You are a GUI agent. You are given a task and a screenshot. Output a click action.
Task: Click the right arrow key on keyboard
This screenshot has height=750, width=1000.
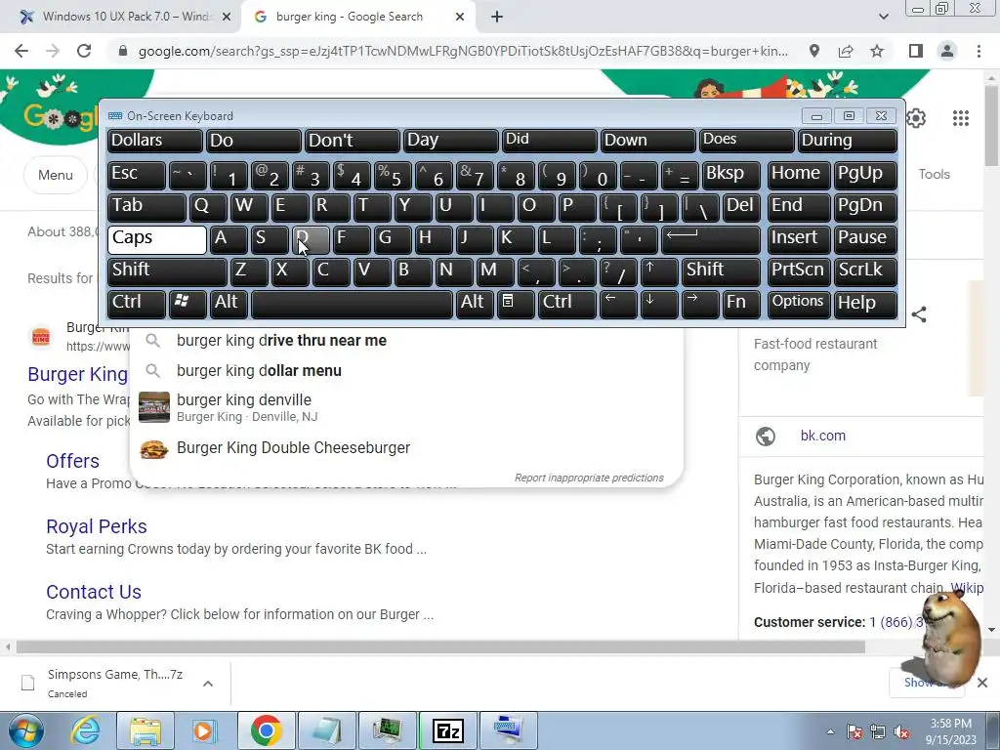(x=699, y=304)
